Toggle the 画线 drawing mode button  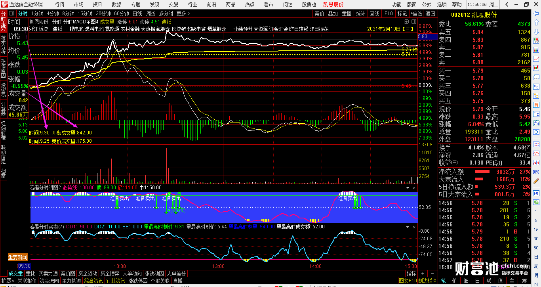(x=374, y=13)
